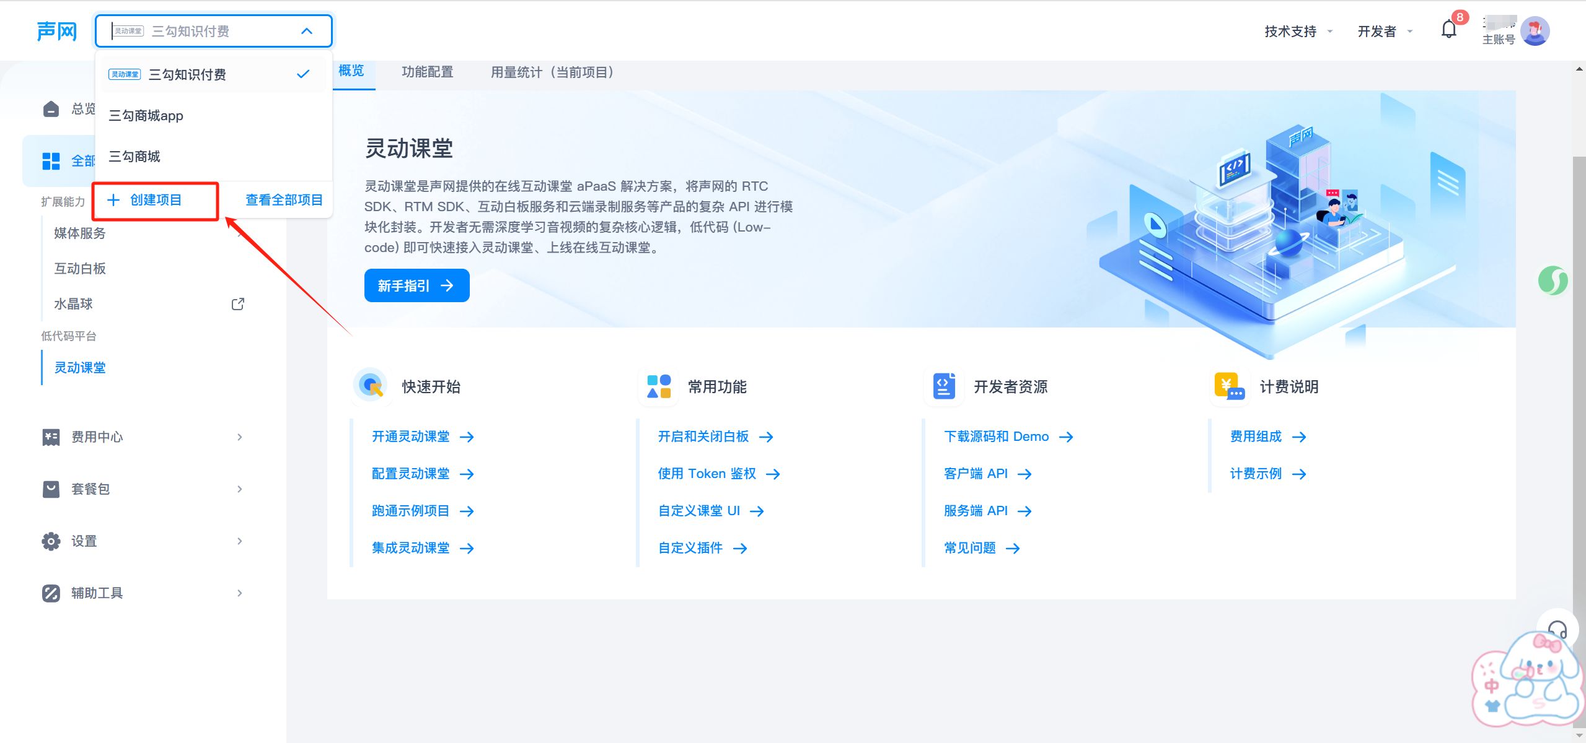Screen dimensions: 1586x743
Task: Click the notification bell icon
Action: [x=1448, y=30]
